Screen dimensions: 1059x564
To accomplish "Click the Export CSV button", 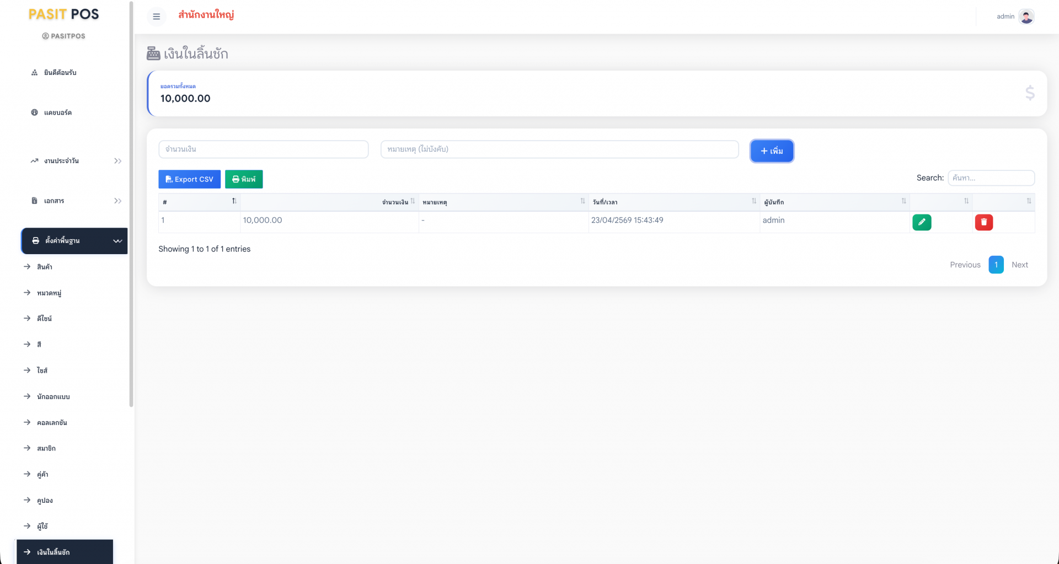I will [x=189, y=179].
